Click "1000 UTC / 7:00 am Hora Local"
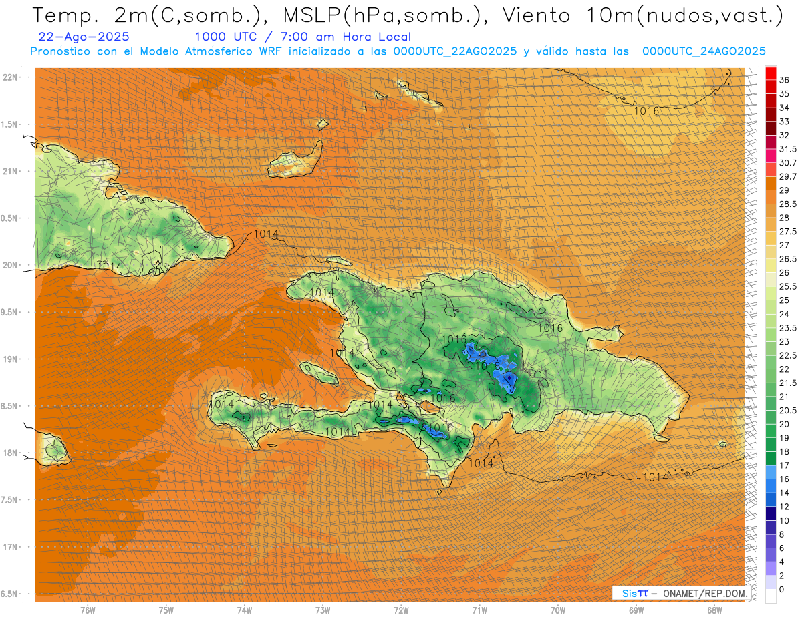This screenshot has width=802, height=619. pyautogui.click(x=303, y=37)
